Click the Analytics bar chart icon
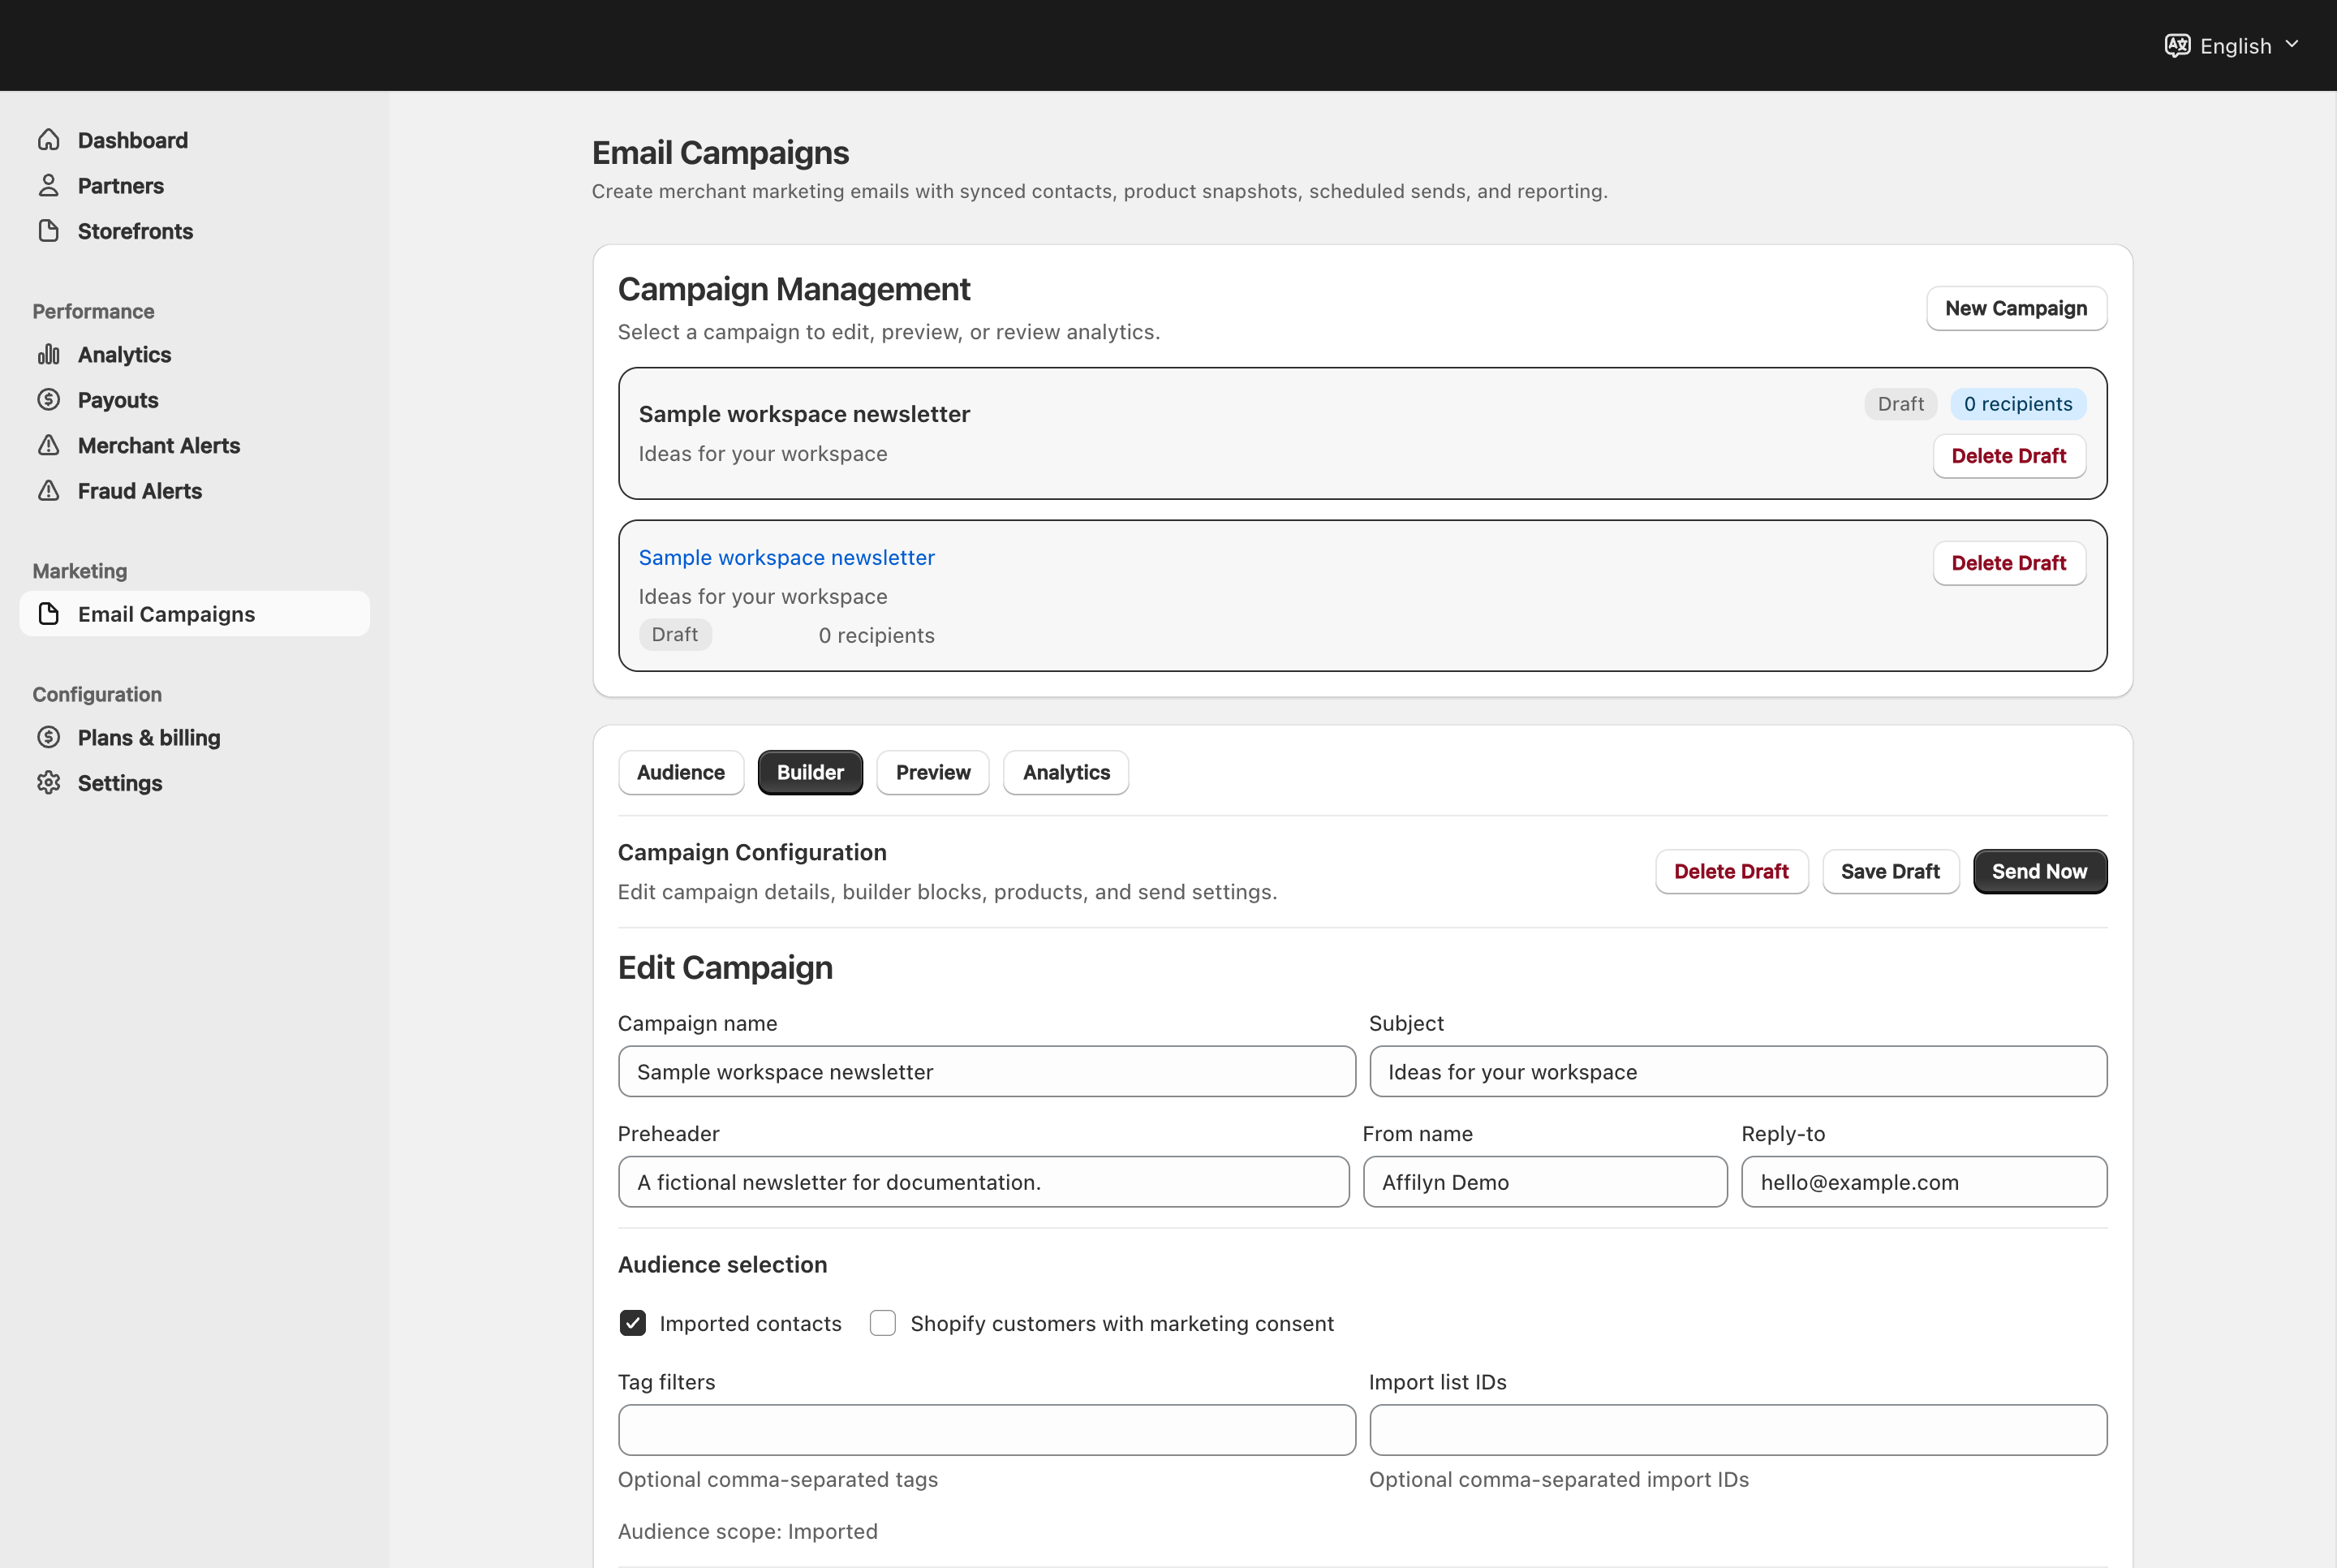This screenshot has width=2337, height=1568. point(48,354)
